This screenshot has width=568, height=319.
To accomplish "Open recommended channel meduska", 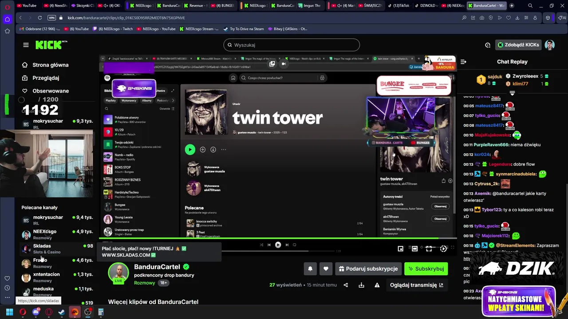I will click(57, 291).
